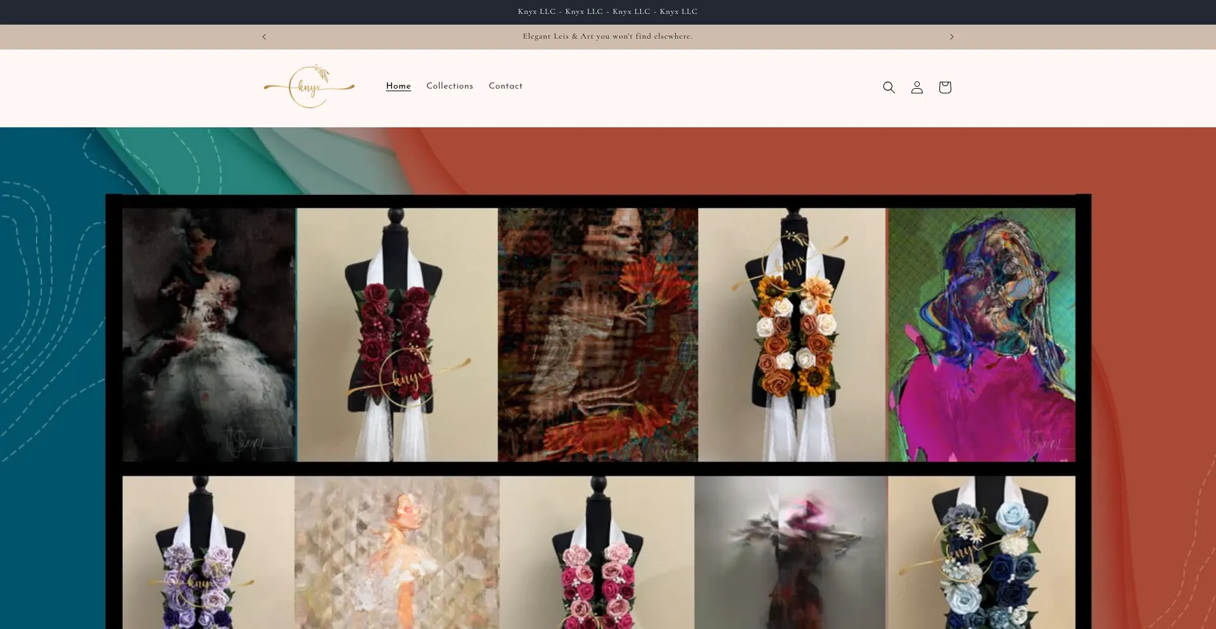Select the purple rose lei image
This screenshot has width=1216, height=629.
(x=208, y=552)
